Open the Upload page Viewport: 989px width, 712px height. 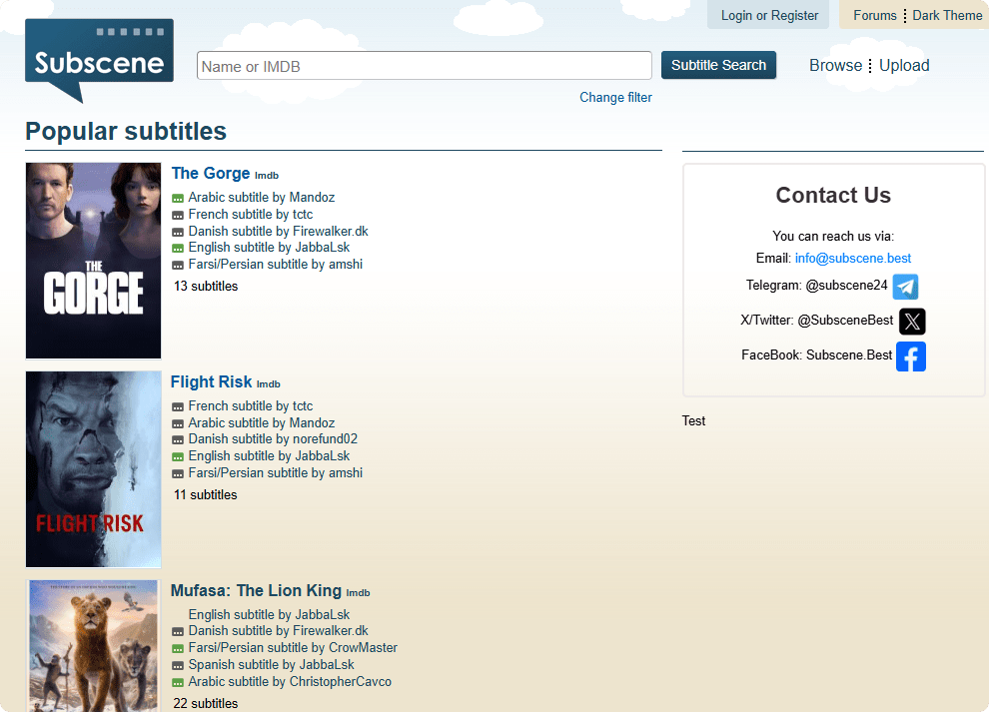pyautogui.click(x=904, y=66)
